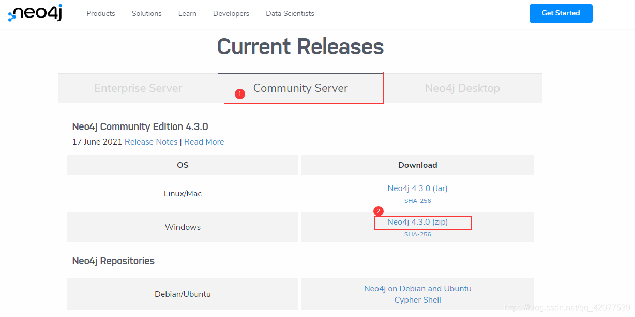Download Neo4j 4.3.0 (zip) for Windows
This screenshot has height=317, width=635.
point(417,222)
